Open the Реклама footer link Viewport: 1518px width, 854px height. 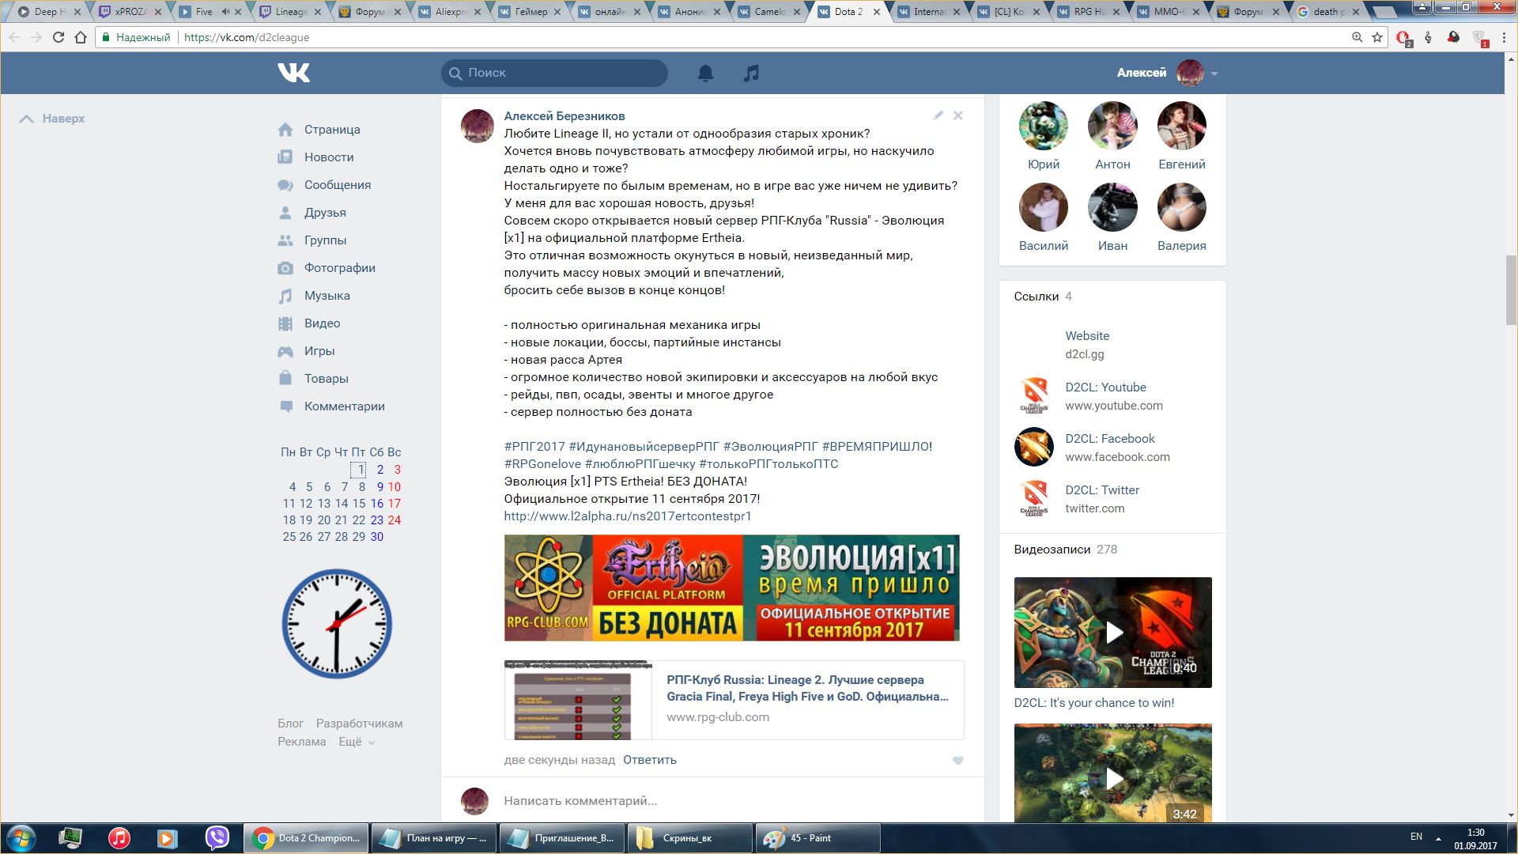pyautogui.click(x=301, y=742)
